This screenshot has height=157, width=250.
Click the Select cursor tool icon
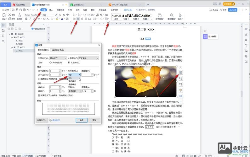(180, 15)
